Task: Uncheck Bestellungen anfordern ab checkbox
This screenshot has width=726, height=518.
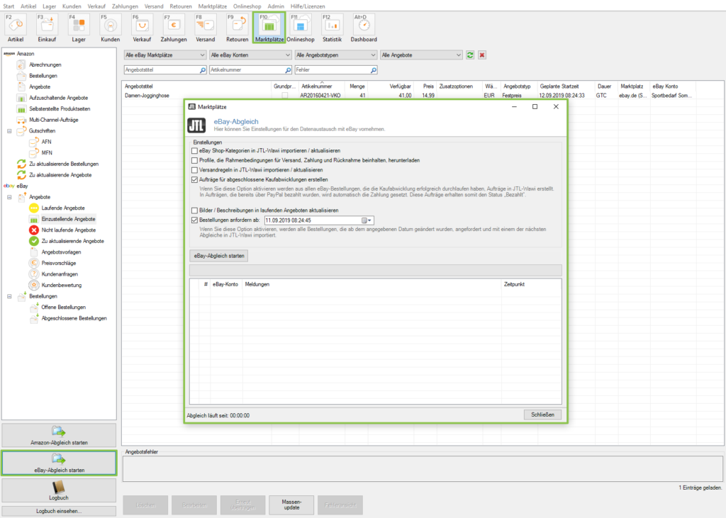Action: pos(195,220)
